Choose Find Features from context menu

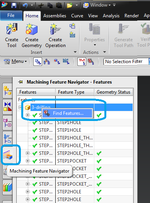click(x=67, y=113)
